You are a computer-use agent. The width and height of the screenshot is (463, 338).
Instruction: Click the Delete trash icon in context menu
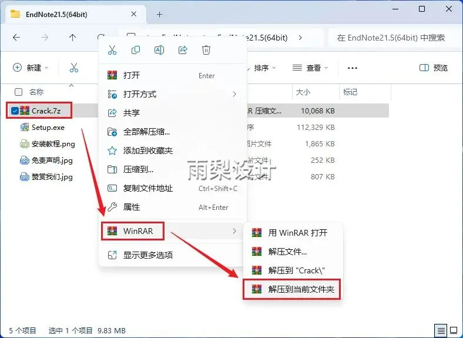(x=206, y=50)
